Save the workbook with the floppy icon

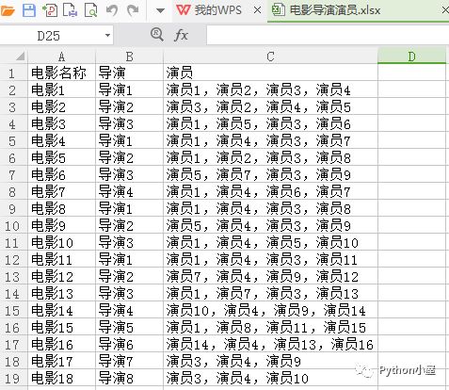(29, 10)
